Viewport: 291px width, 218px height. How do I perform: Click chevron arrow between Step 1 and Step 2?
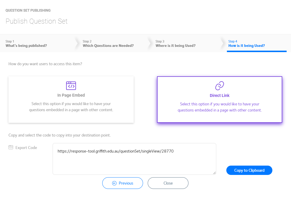click(x=76, y=43)
